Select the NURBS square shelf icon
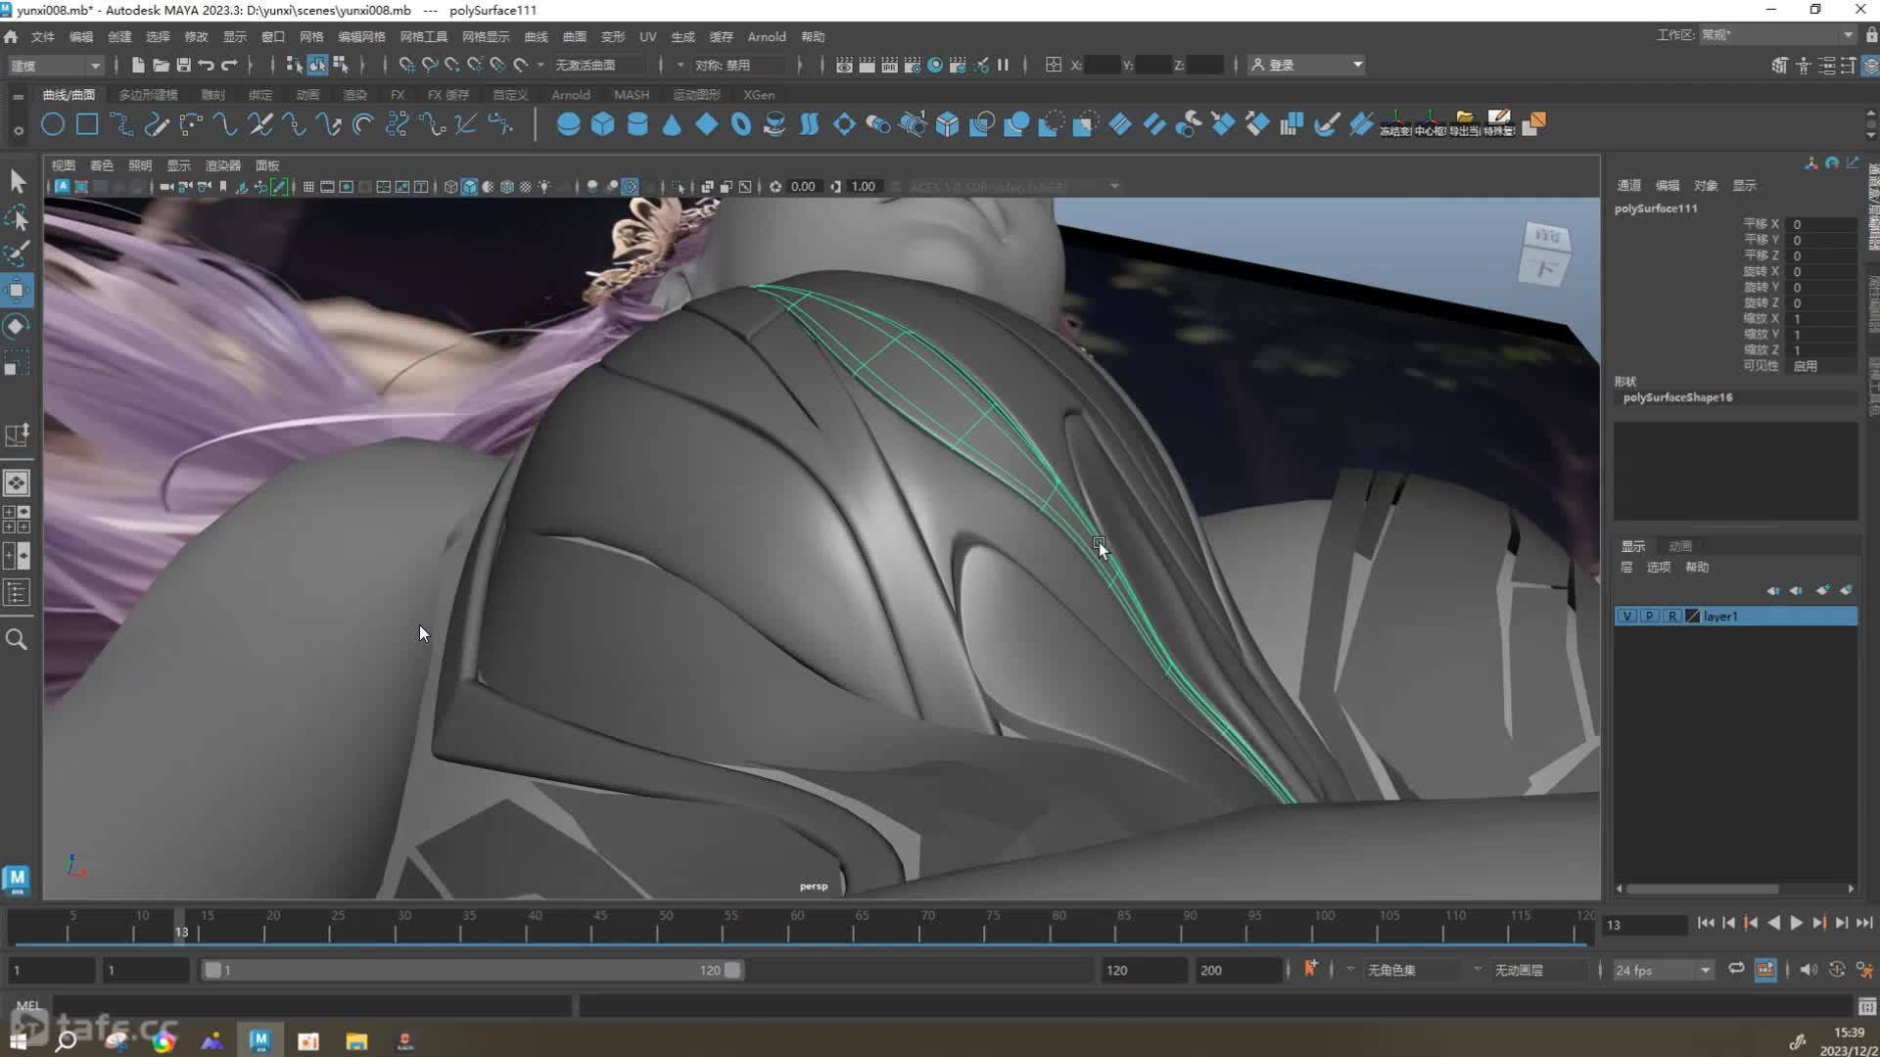1880x1057 pixels. tap(87, 124)
